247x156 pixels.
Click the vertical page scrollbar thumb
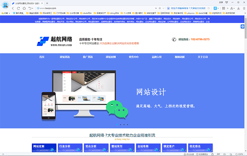point(246,28)
